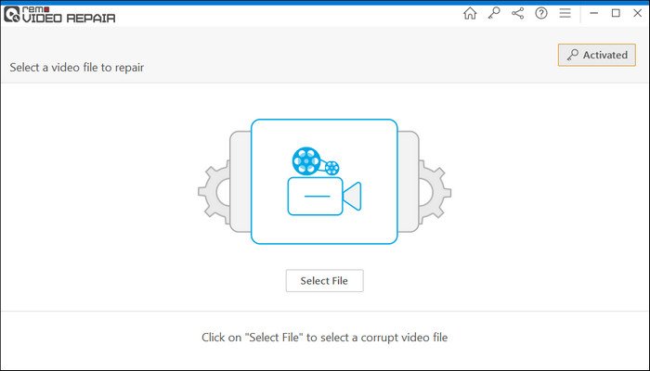
Task: Go to the Home screen icon
Action: [x=470, y=13]
